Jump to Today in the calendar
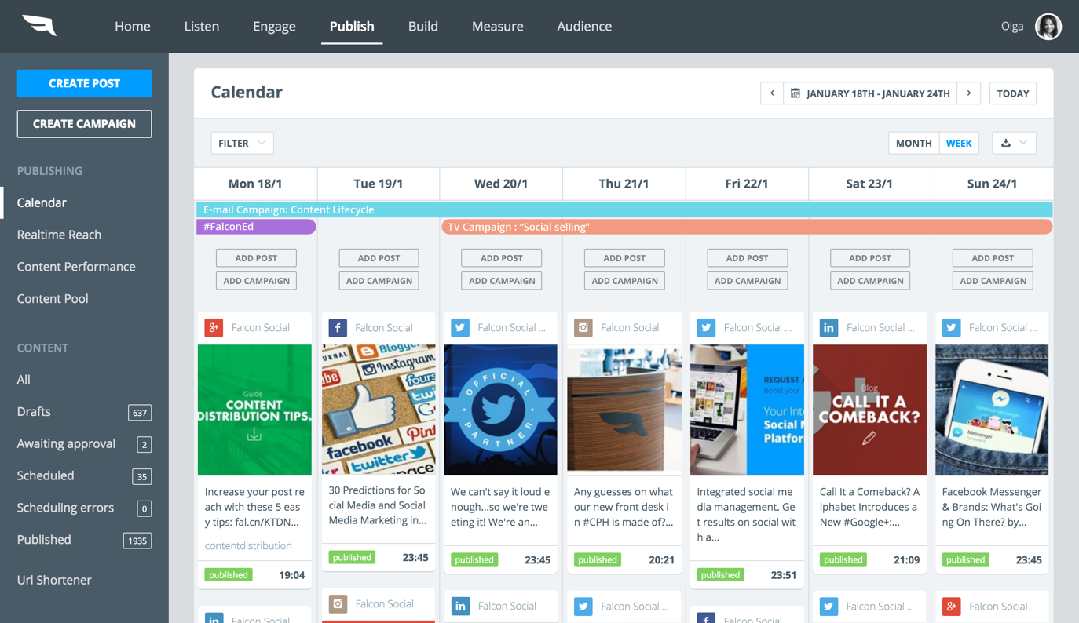Image resolution: width=1079 pixels, height=623 pixels. coord(1013,93)
